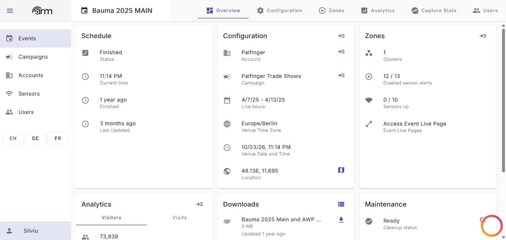Go to Events in the sidebar

pos(36,38)
